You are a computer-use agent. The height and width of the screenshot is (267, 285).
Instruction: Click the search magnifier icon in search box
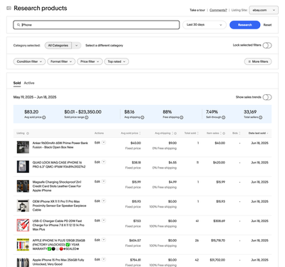point(19,25)
